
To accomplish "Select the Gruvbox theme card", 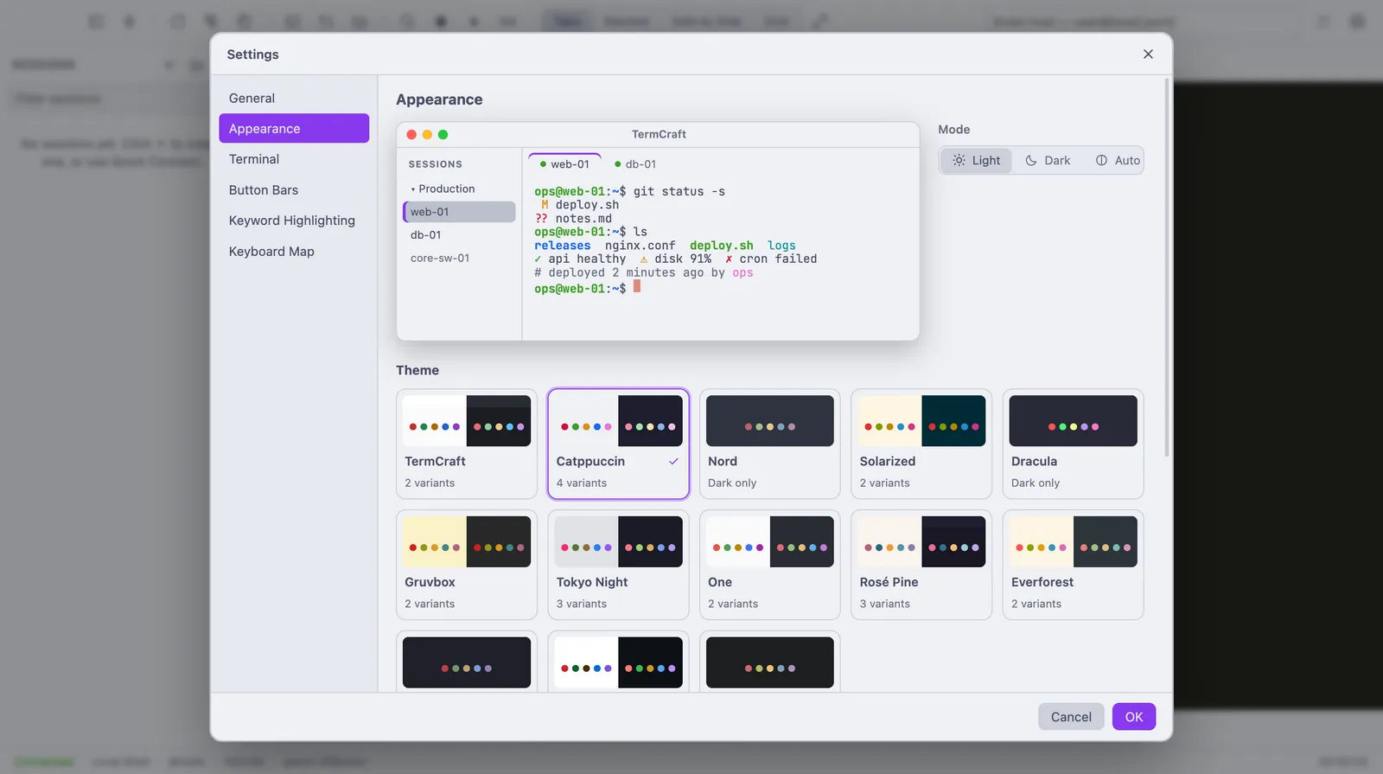I will click(467, 565).
